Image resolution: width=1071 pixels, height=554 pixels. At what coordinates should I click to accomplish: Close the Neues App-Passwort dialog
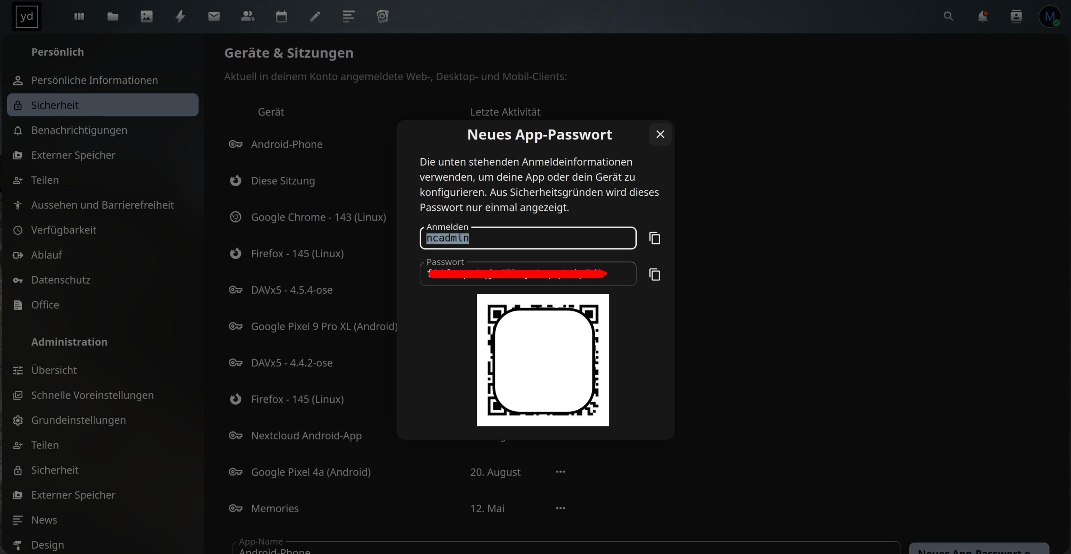point(660,134)
